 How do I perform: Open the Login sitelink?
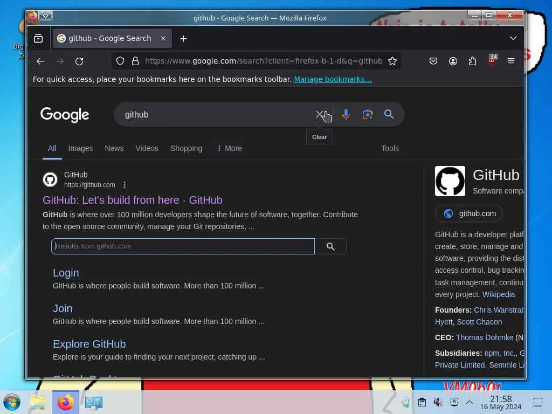66,273
